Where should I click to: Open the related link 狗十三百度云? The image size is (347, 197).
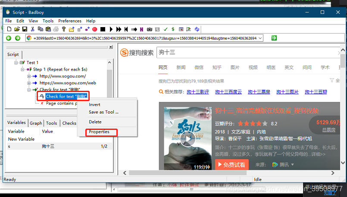(x=228, y=92)
